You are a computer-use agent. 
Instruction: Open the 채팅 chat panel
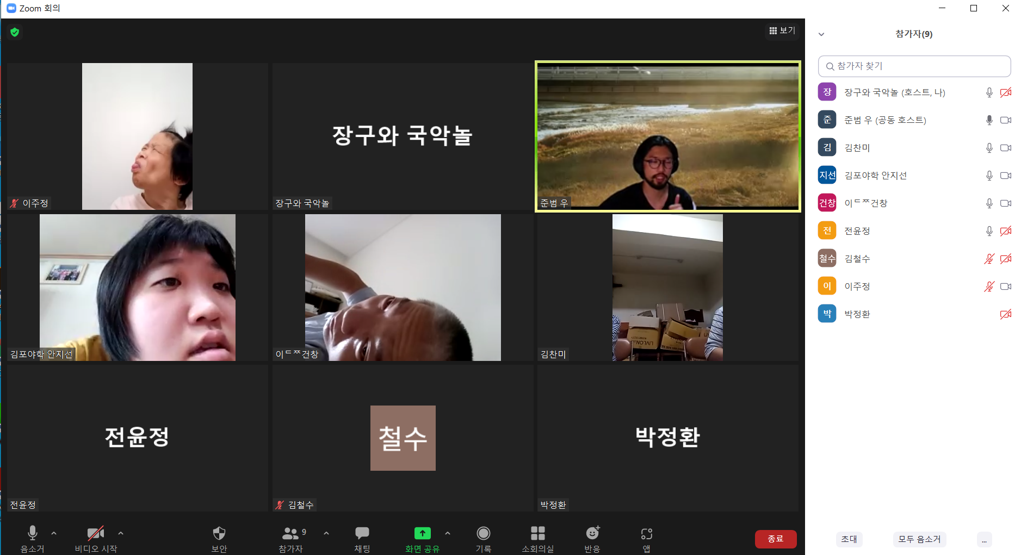coord(362,539)
